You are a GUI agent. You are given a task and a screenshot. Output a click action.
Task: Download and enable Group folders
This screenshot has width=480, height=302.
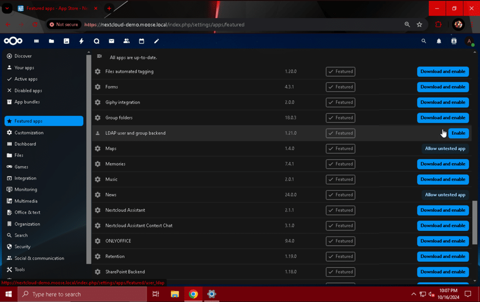(x=443, y=118)
